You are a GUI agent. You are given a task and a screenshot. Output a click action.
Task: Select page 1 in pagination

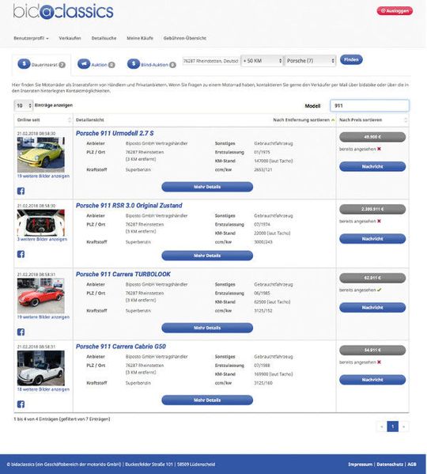392,427
